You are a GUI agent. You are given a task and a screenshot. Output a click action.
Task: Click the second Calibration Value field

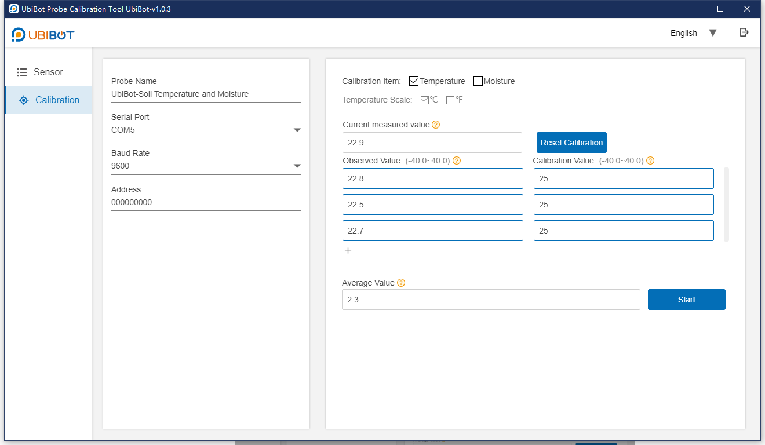[624, 205]
